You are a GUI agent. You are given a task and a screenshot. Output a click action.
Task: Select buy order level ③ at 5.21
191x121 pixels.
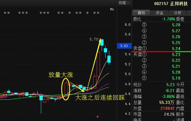[x=176, y=66]
